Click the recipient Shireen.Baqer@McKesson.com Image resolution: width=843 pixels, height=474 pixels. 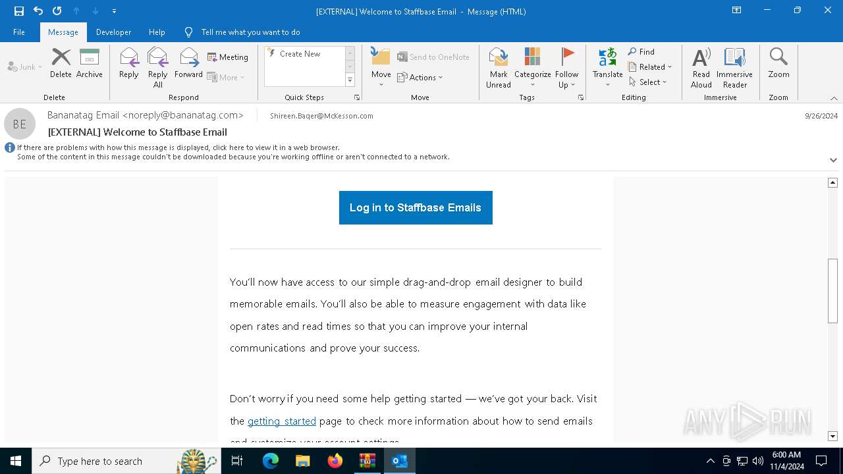[321, 116]
